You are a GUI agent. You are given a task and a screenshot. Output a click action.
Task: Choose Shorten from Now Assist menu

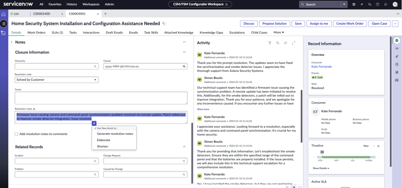[x=103, y=146]
